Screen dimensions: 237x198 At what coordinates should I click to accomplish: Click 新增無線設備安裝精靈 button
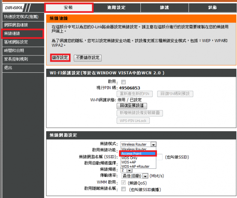[140, 113]
